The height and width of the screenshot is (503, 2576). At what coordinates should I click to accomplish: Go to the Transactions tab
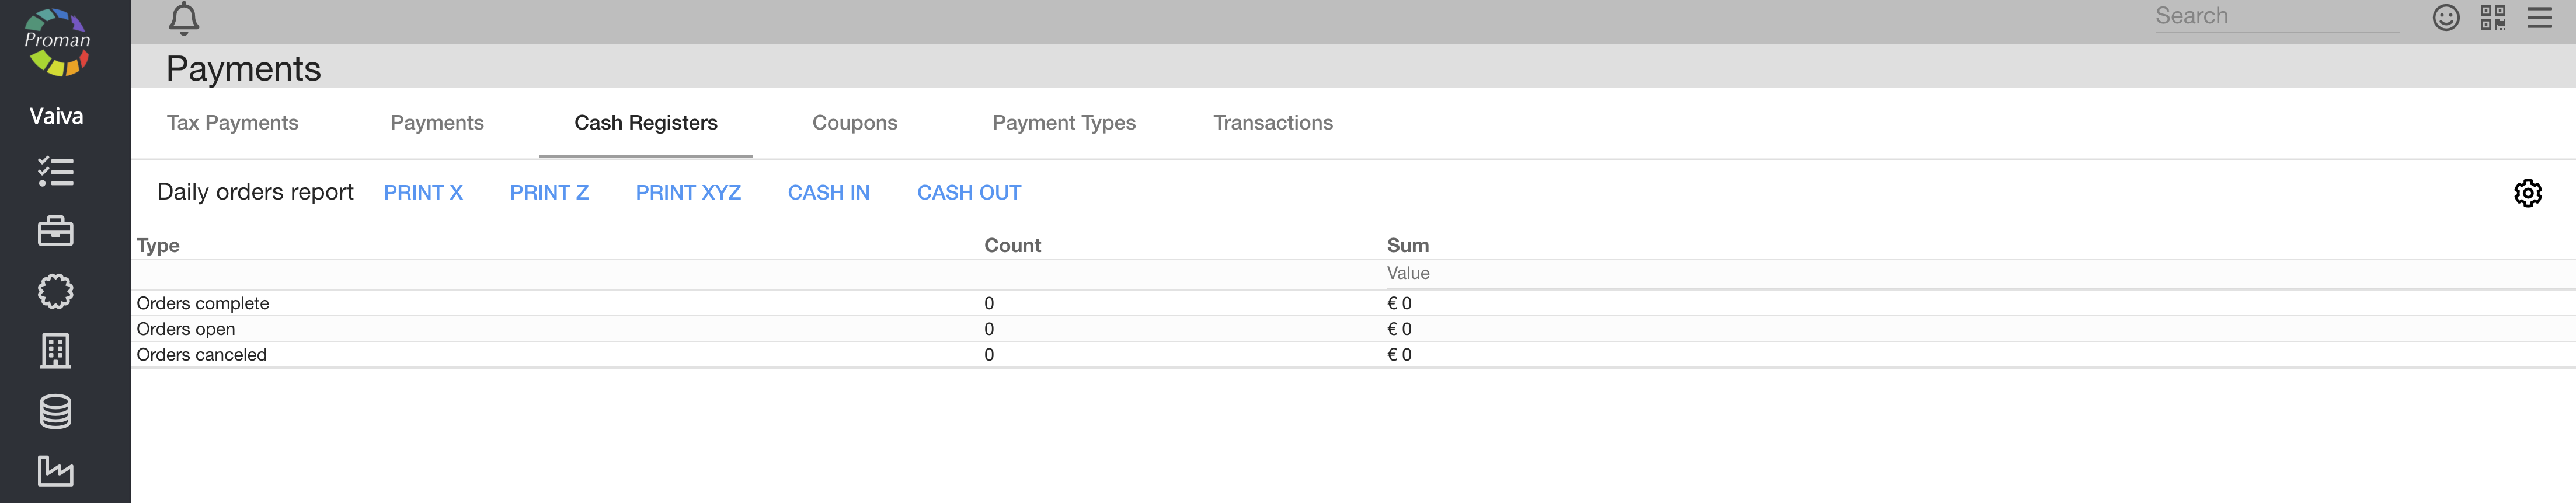click(1272, 123)
